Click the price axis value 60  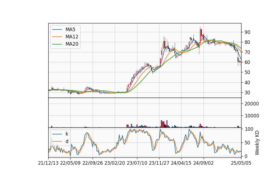pos(247,62)
